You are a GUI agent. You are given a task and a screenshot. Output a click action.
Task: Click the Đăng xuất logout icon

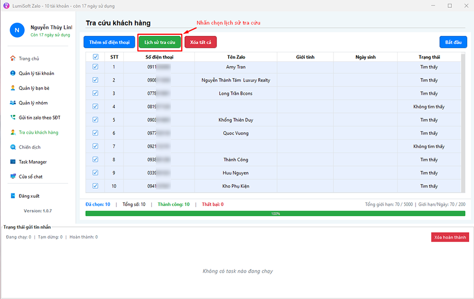pos(13,196)
